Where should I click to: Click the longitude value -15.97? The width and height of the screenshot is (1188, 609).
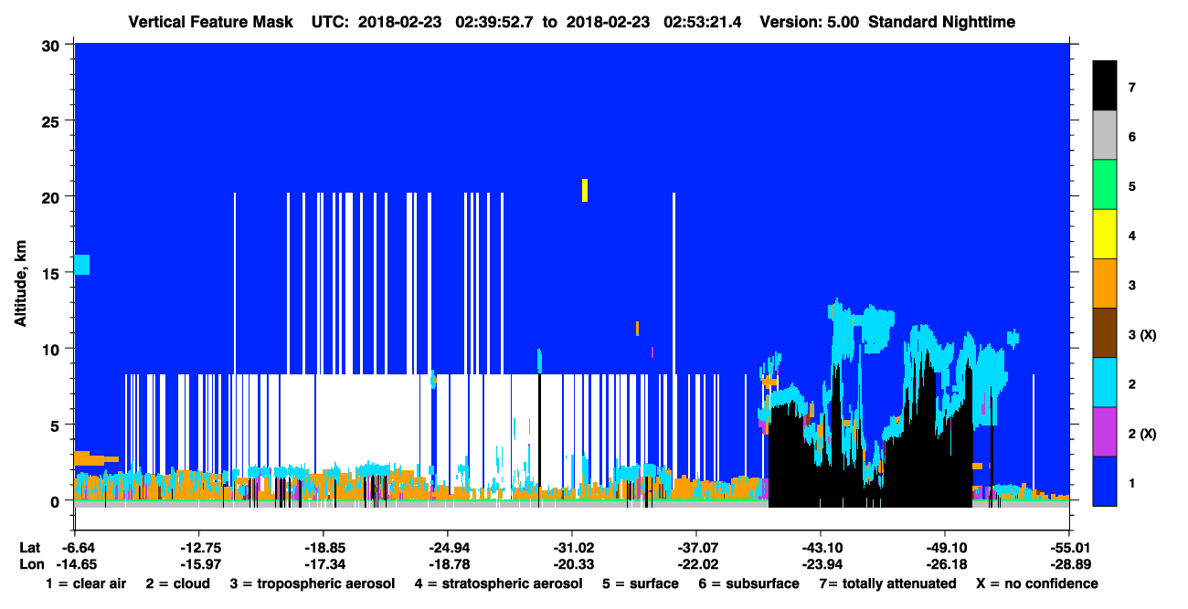[199, 564]
